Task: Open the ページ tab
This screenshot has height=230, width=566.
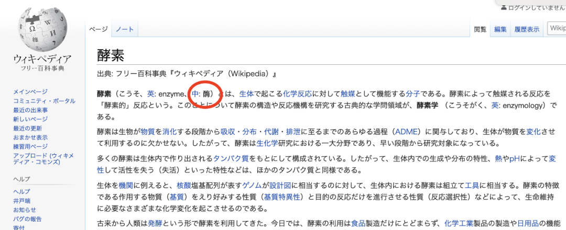Action: click(99, 29)
